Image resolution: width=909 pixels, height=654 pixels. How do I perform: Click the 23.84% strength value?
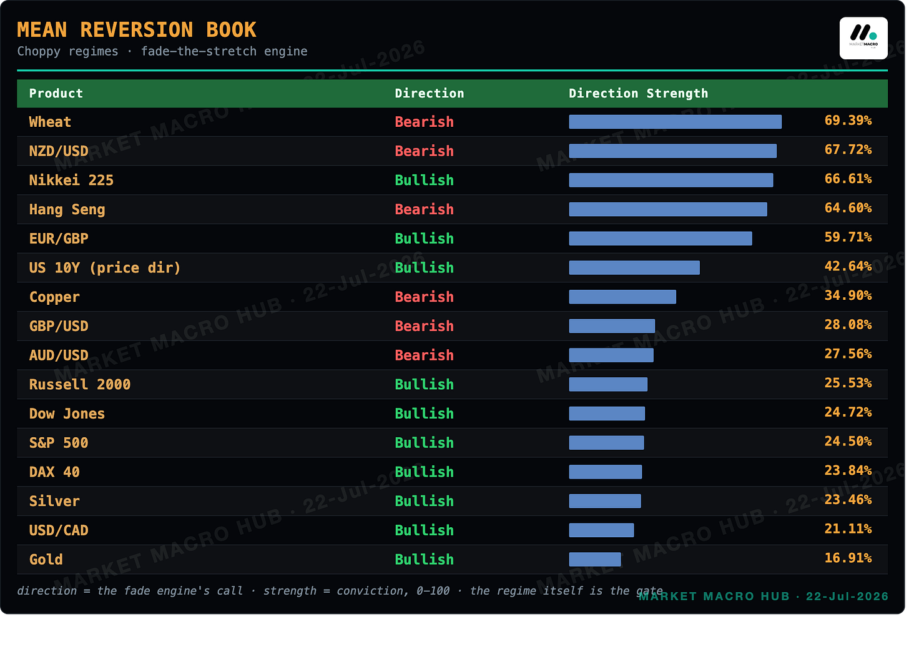(x=848, y=470)
